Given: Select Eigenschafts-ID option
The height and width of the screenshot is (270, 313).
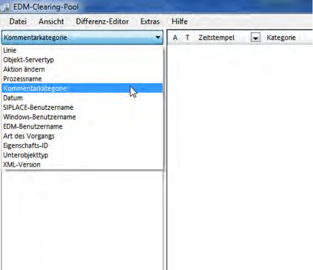Looking at the screenshot, I should [82, 146].
